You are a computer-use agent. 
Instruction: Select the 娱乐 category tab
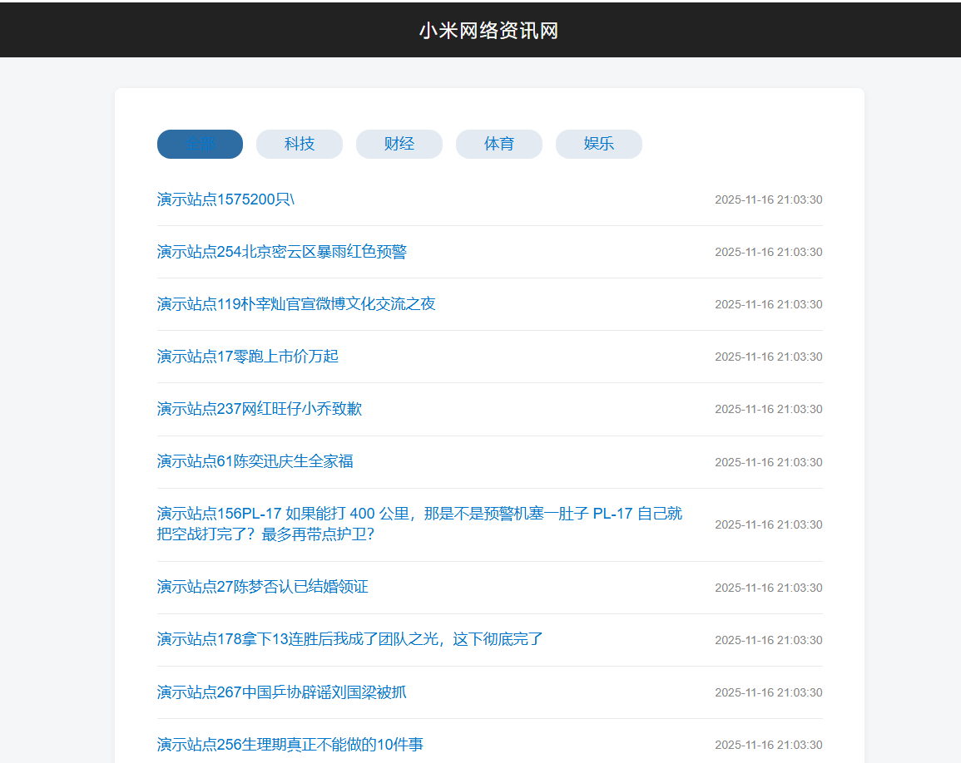[599, 144]
